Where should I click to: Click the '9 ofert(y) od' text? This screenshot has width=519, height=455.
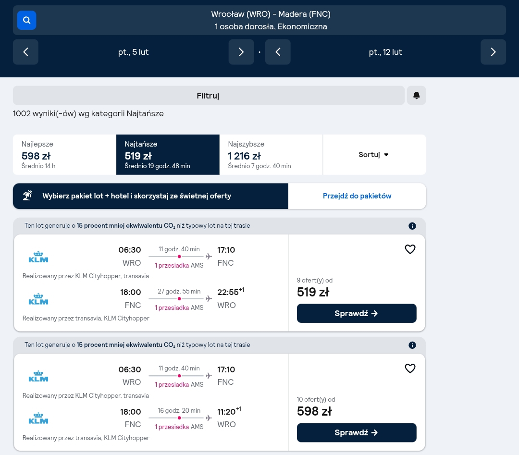click(x=315, y=280)
